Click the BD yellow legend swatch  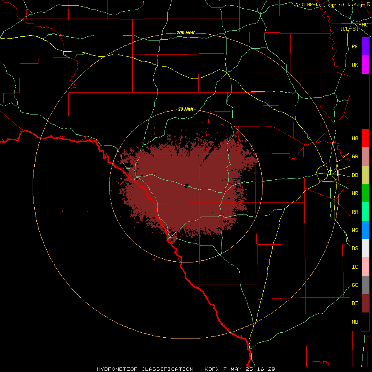click(365, 175)
